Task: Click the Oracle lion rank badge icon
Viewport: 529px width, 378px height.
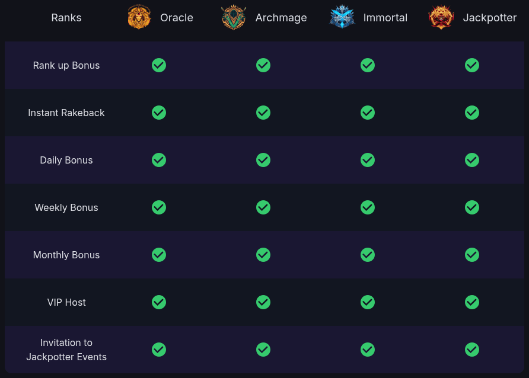Action: (x=139, y=17)
